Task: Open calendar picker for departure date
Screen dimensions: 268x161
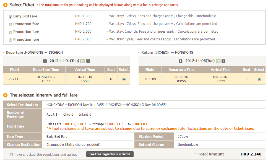Action: point(83,61)
